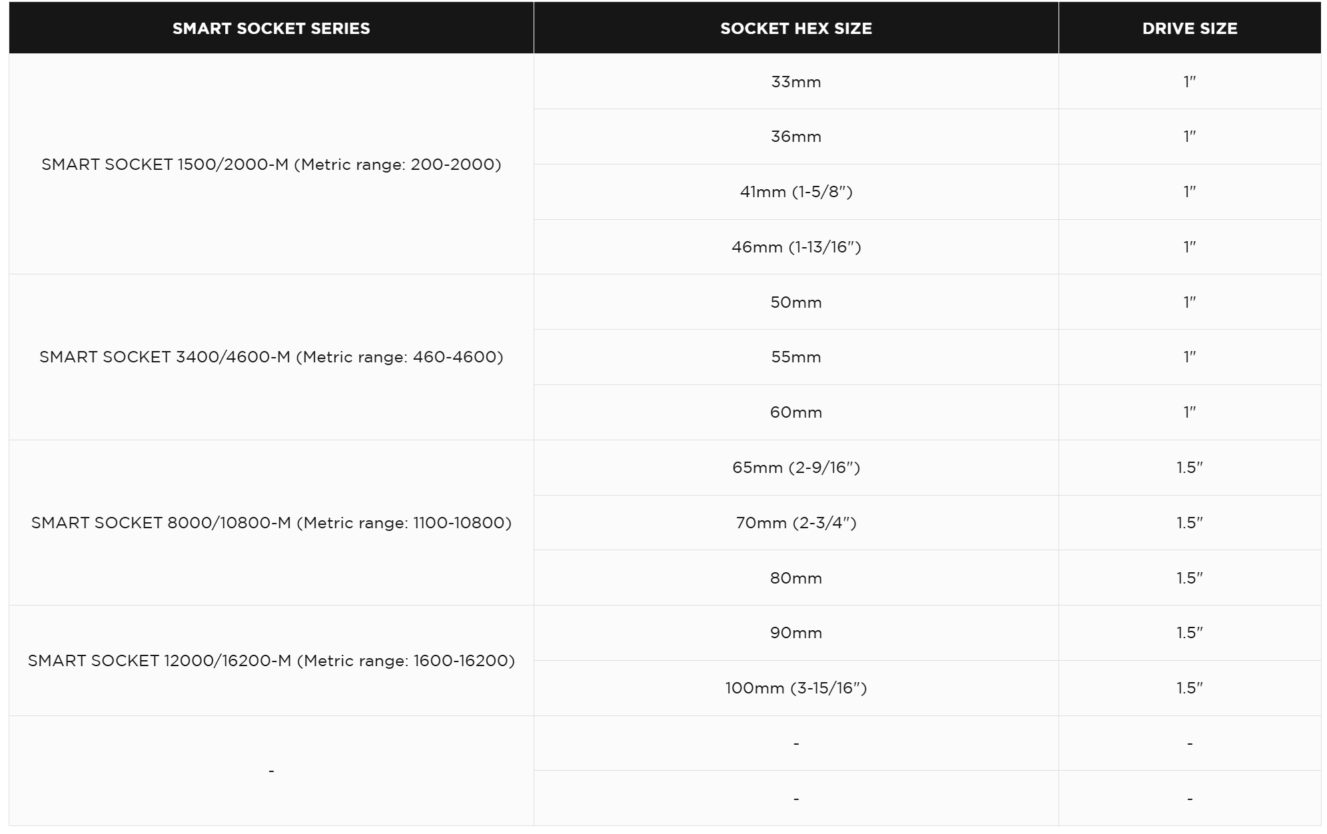Click the SOCKET HEX SIZE column header
This screenshot has height=834, width=1327.
coord(796,28)
